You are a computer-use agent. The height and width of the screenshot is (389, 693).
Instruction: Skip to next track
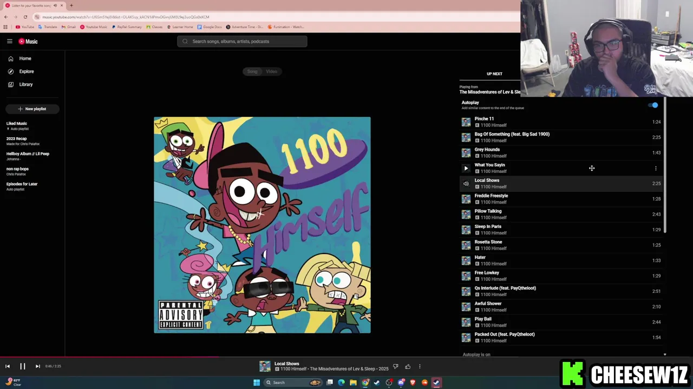37,366
